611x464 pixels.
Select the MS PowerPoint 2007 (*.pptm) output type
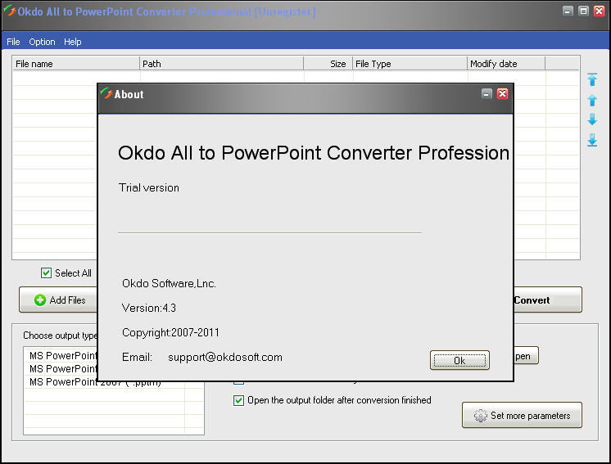(x=96, y=382)
